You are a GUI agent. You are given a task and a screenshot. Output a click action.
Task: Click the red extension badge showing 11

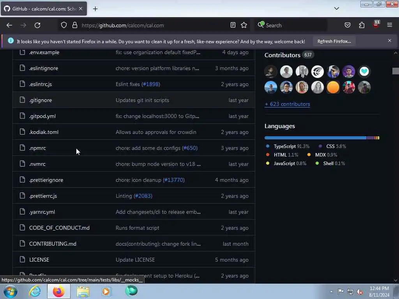coord(376,24)
